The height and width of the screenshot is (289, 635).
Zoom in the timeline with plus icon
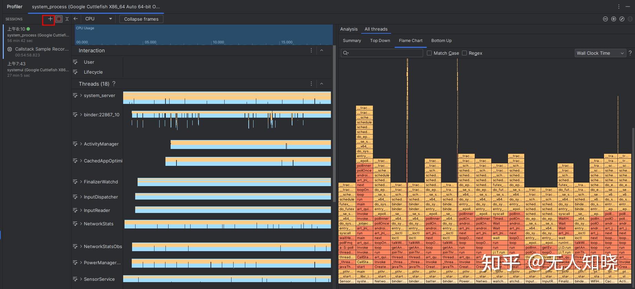tap(614, 19)
